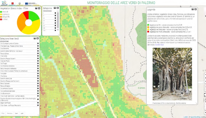Click the marker icon for Via Brunelleschi
Screen dimensions: 206x118
tap(38, 94)
